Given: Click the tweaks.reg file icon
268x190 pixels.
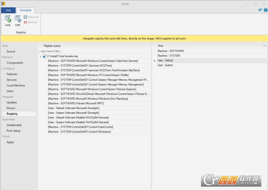Looking at the screenshot, I should 45,56.
